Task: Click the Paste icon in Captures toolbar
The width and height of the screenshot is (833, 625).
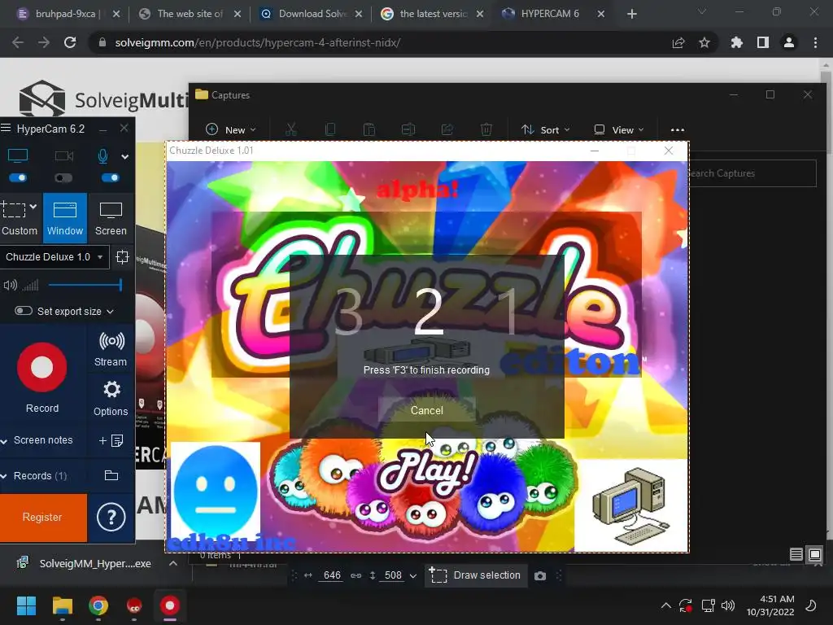Action: (369, 129)
